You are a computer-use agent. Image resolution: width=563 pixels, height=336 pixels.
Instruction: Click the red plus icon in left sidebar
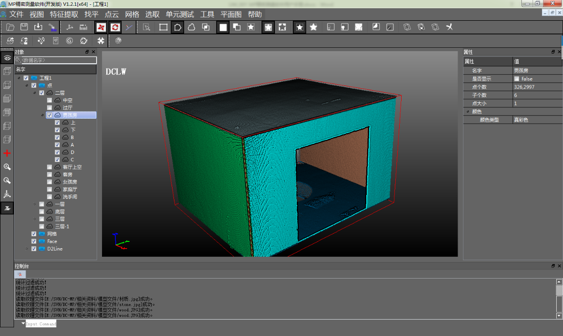(7, 154)
